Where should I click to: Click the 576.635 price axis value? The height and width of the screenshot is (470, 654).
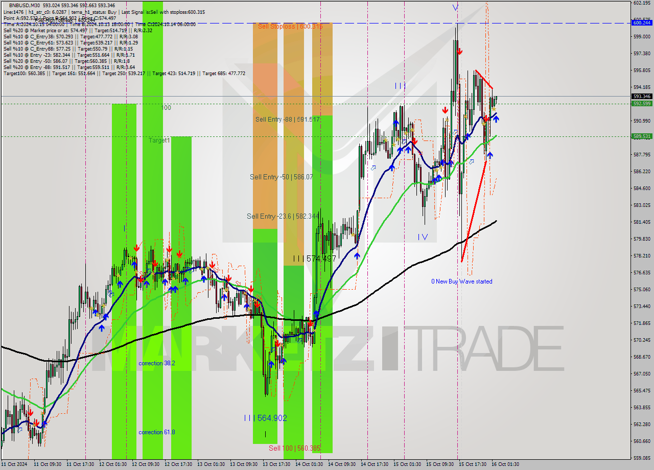tap(642, 272)
